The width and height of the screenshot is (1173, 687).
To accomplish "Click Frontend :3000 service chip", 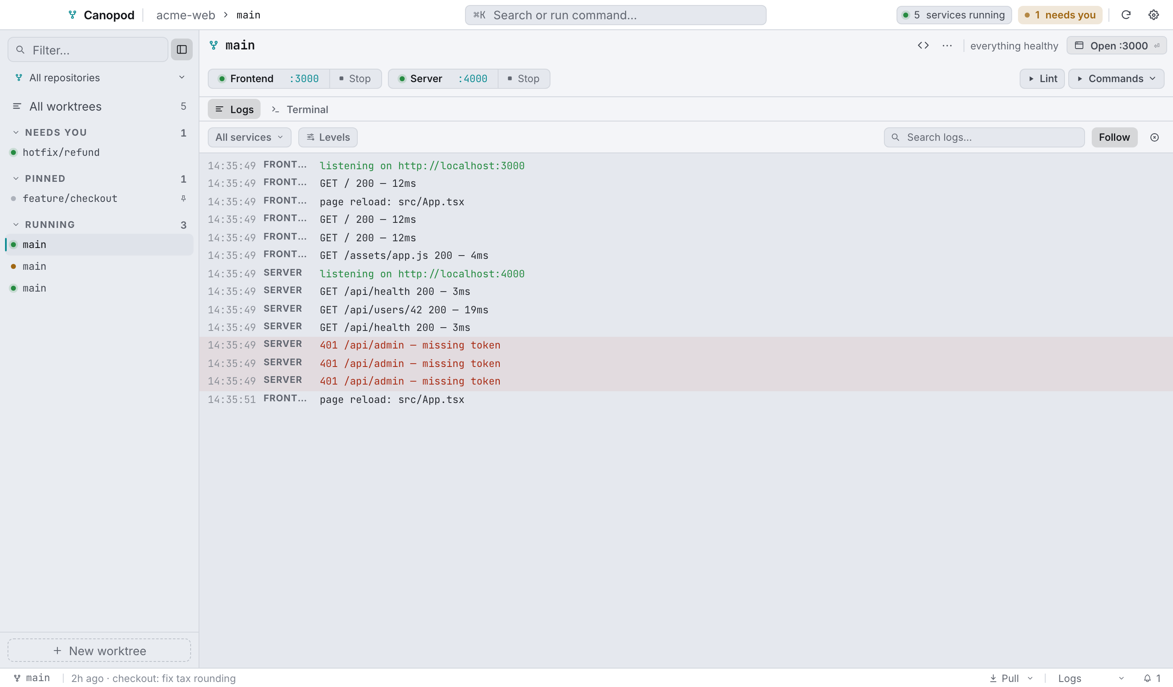I will click(269, 79).
